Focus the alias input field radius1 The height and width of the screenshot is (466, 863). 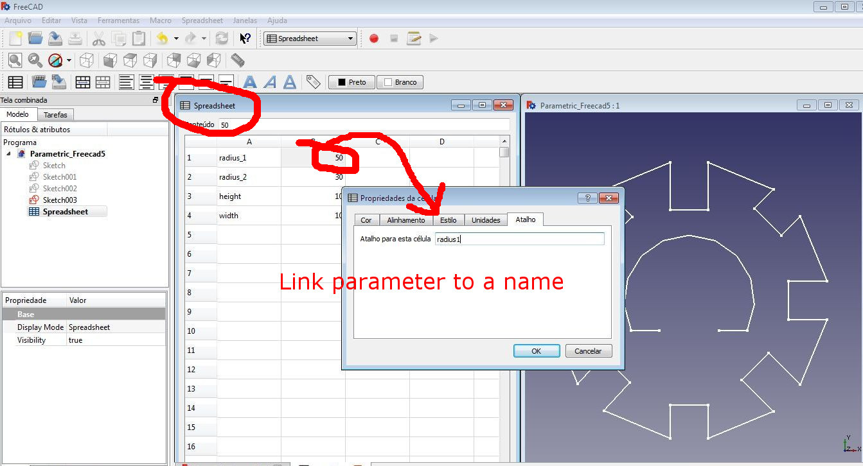[x=519, y=239]
